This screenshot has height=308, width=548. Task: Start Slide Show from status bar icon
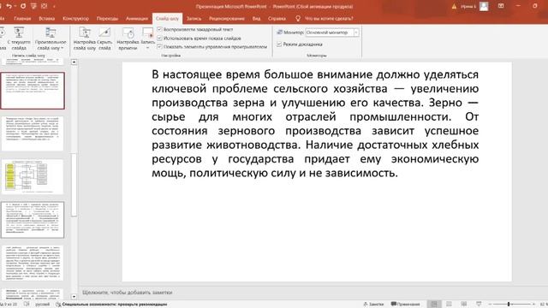(x=479, y=305)
